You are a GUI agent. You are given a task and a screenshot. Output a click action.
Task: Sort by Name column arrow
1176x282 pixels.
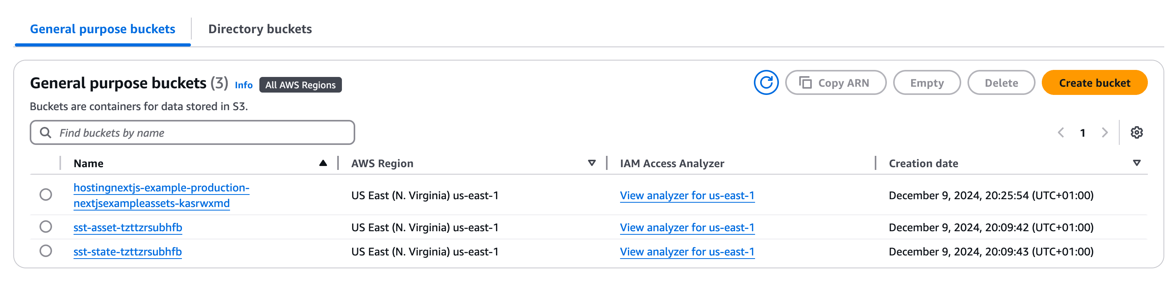tap(323, 163)
